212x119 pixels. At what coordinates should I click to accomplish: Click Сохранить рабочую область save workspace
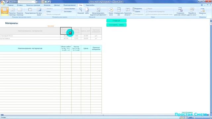[x=180, y=11]
